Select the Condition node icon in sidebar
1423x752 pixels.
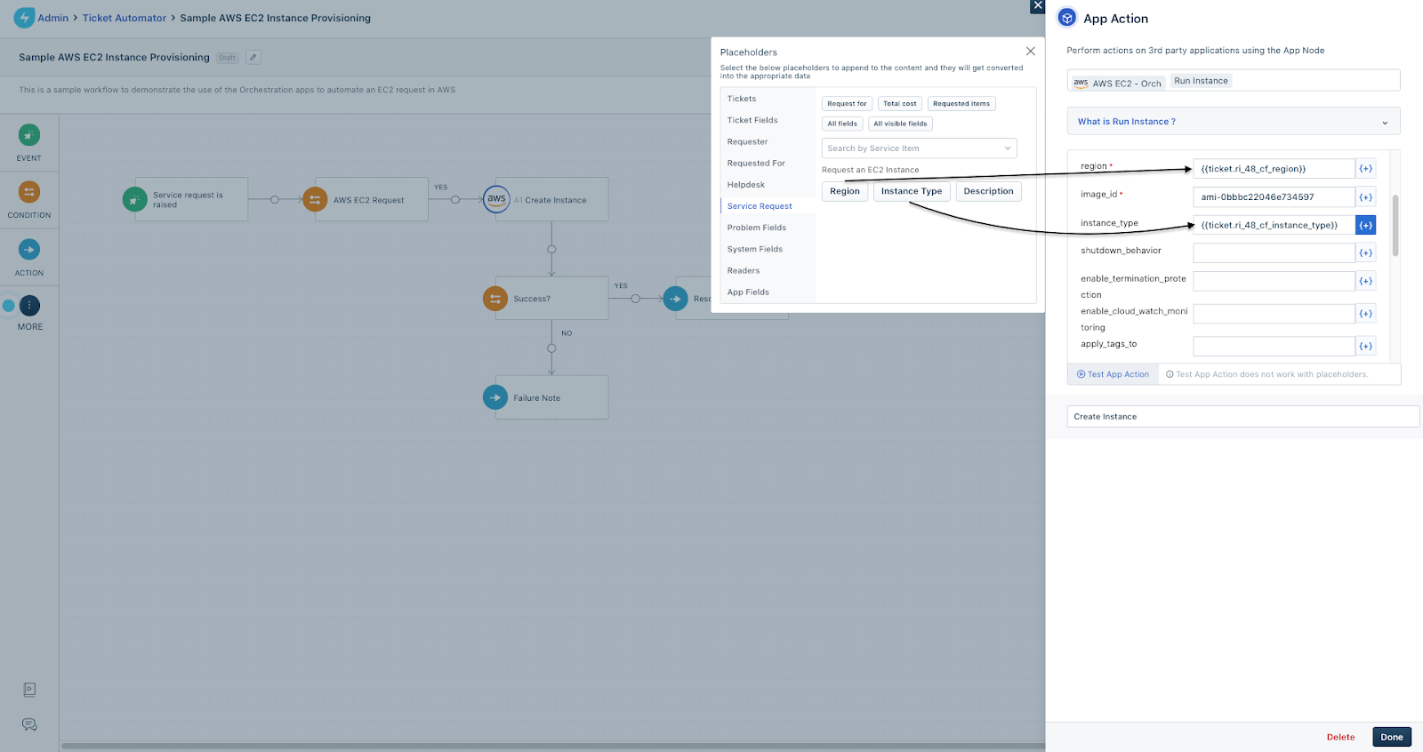29,192
